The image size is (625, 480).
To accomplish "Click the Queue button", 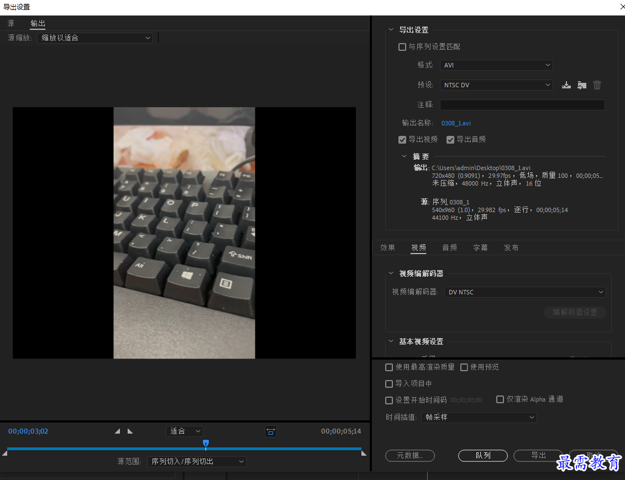I will coord(482,455).
